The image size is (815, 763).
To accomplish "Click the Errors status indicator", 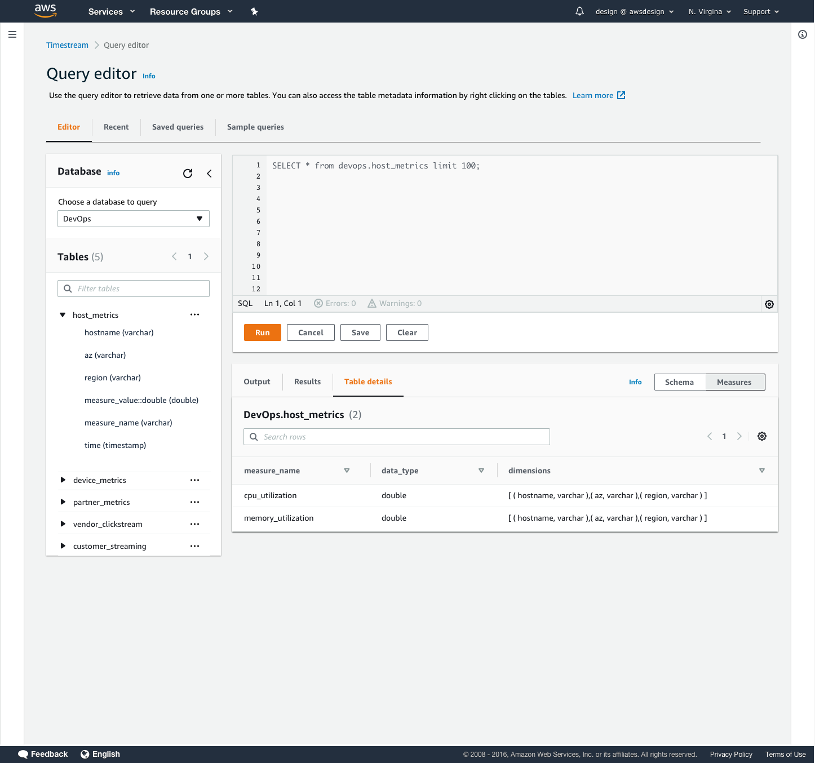I will 335,303.
